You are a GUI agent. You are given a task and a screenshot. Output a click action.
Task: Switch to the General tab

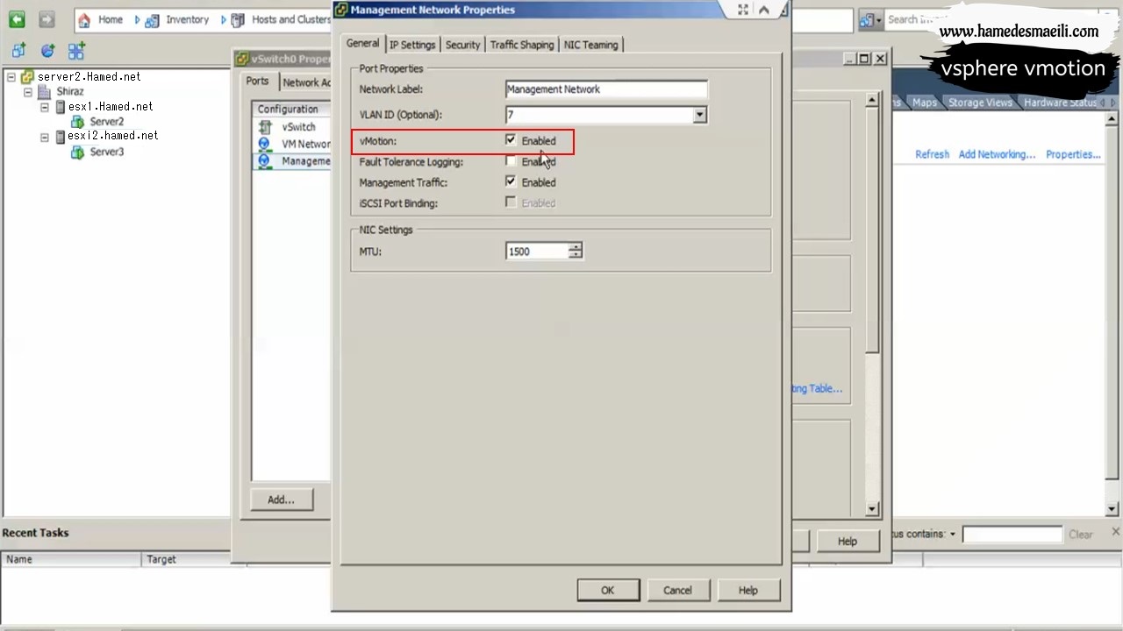click(x=362, y=44)
